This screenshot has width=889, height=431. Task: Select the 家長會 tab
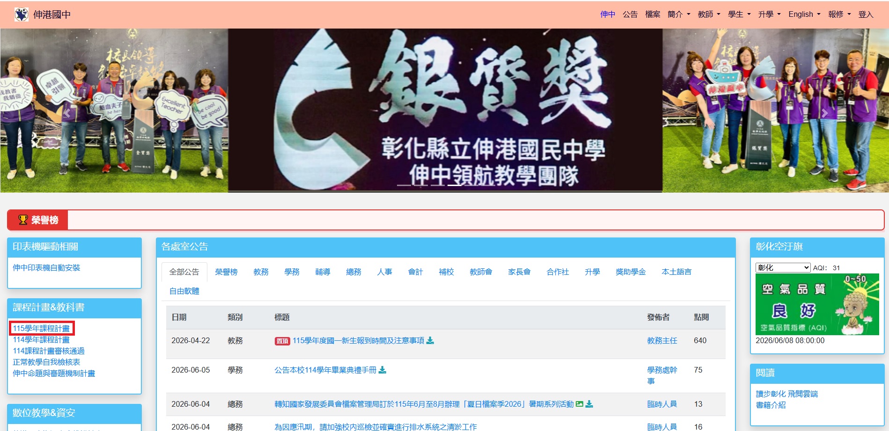(x=520, y=272)
